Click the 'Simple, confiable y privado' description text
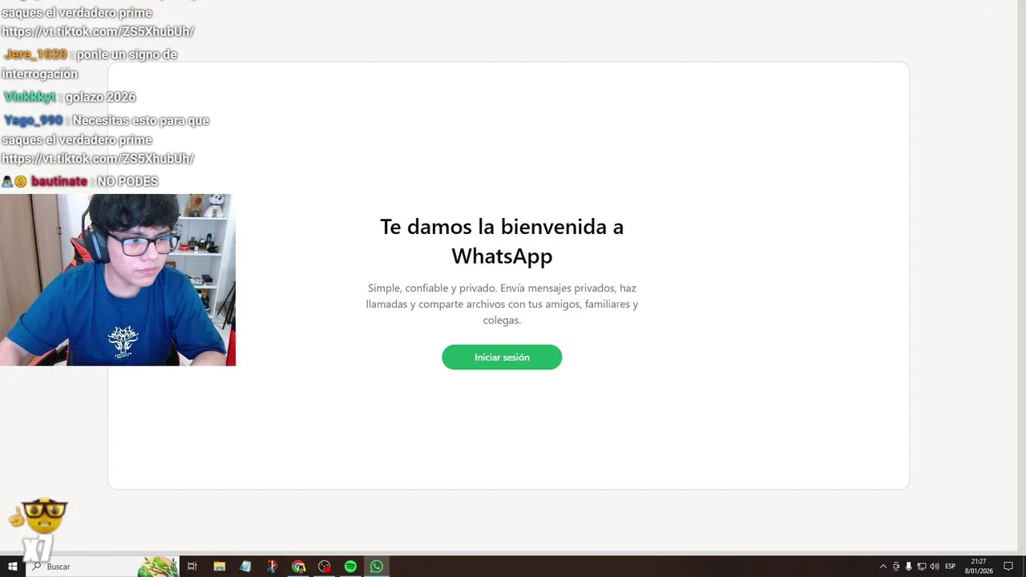This screenshot has width=1026, height=577. coord(502,304)
